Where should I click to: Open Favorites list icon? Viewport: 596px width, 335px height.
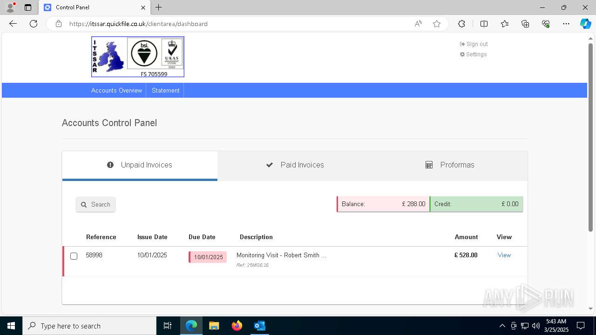click(505, 24)
